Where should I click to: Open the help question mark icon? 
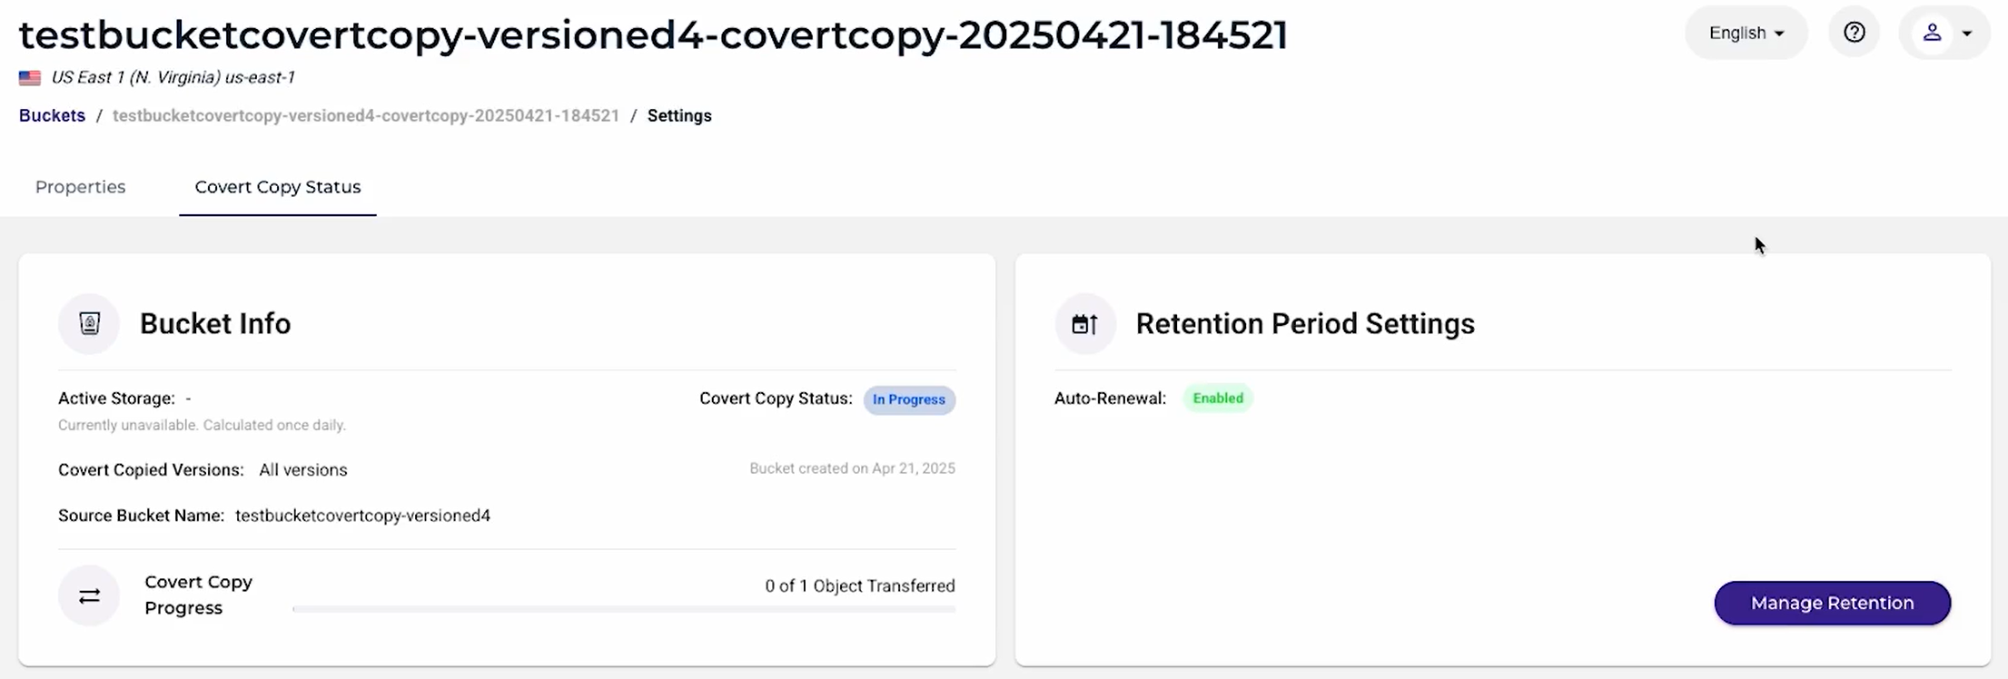(1855, 33)
